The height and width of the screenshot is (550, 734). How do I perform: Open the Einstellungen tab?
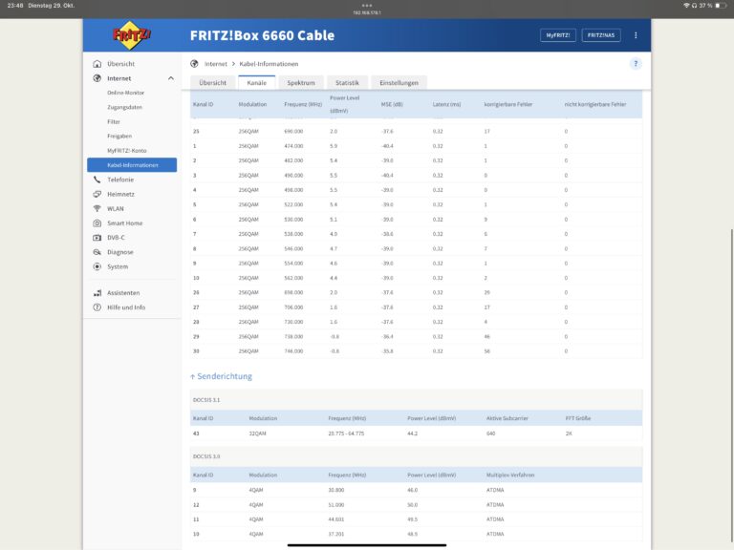398,83
